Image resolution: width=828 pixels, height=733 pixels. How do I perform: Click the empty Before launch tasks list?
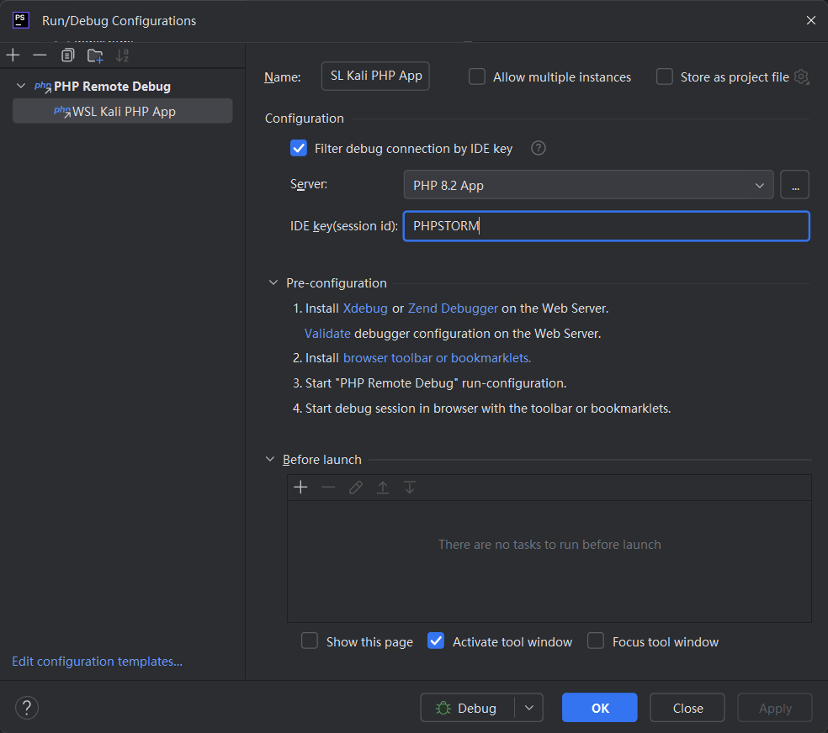pyautogui.click(x=549, y=561)
